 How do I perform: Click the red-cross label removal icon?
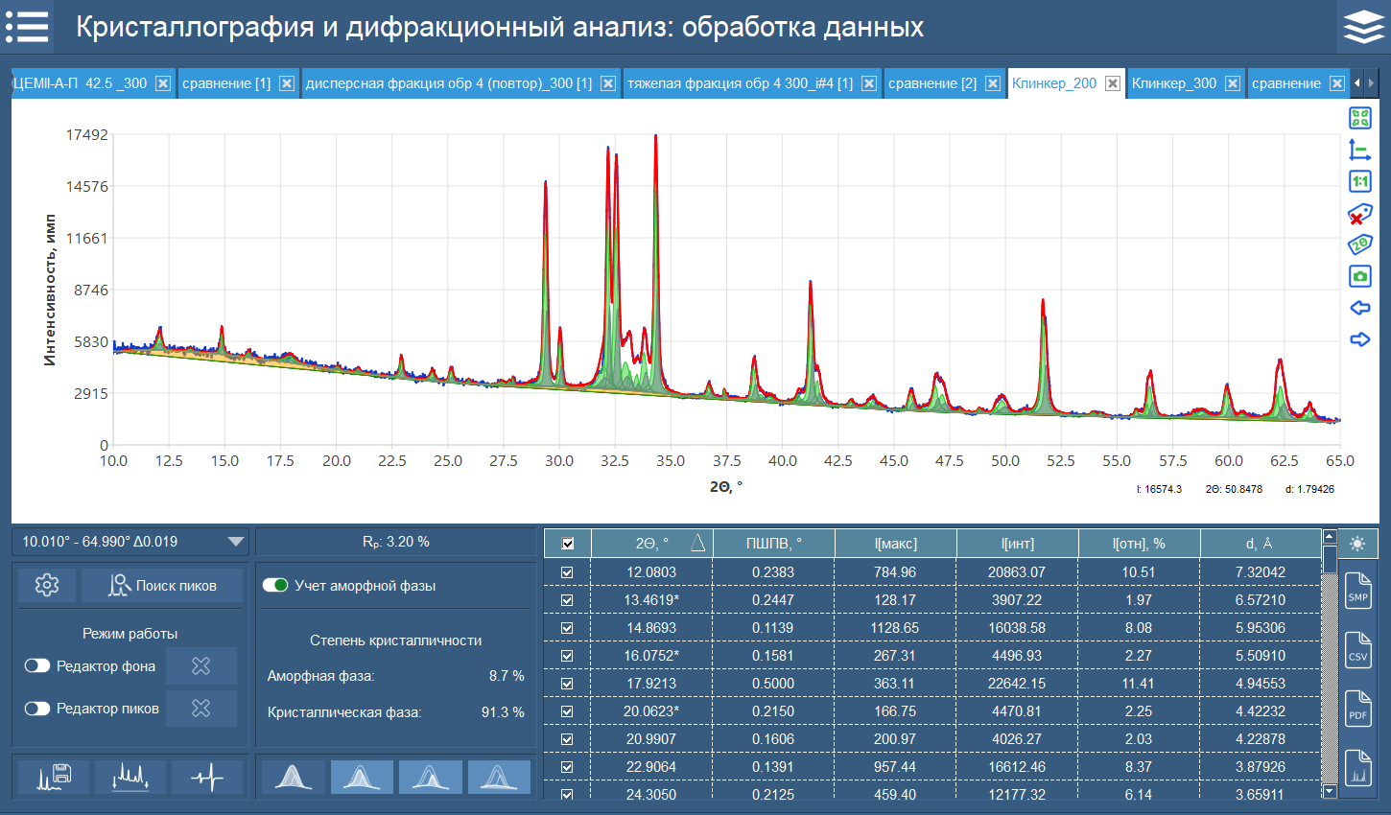coord(1361,212)
